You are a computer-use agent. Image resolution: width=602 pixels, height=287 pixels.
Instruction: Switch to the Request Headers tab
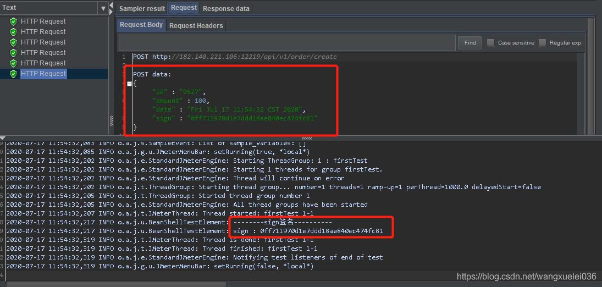click(x=196, y=26)
